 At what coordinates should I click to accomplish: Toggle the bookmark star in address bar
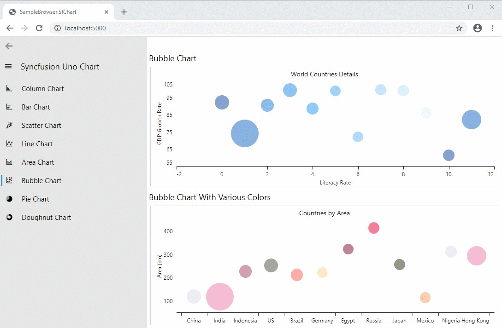coord(459,28)
